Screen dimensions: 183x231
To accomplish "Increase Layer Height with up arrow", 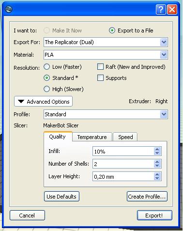I will pyautogui.click(x=157, y=174).
